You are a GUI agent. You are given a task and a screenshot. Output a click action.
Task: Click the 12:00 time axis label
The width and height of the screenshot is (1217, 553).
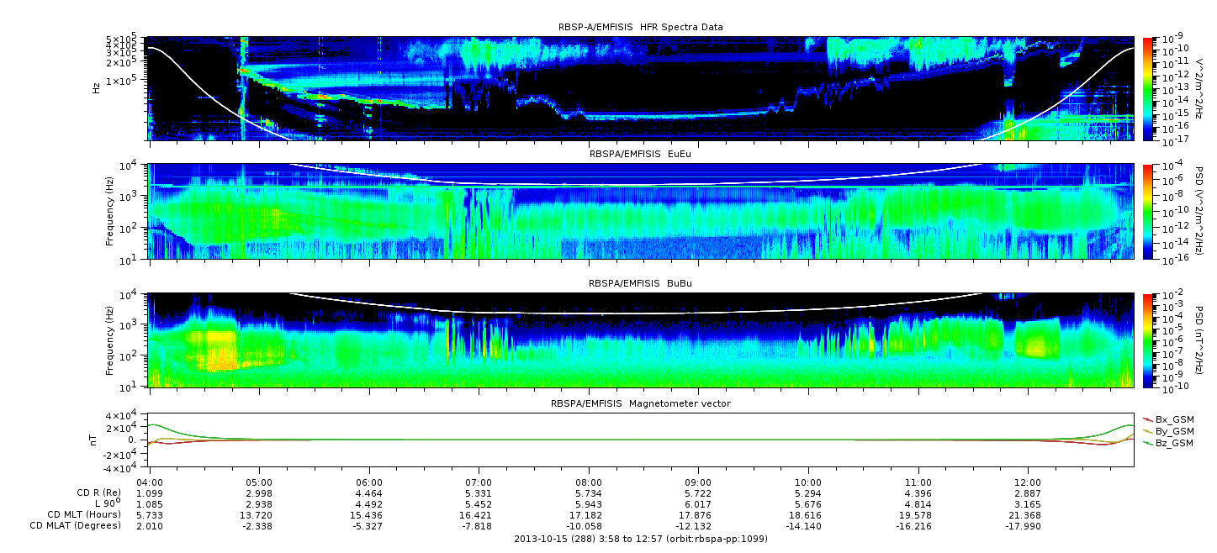[1028, 484]
